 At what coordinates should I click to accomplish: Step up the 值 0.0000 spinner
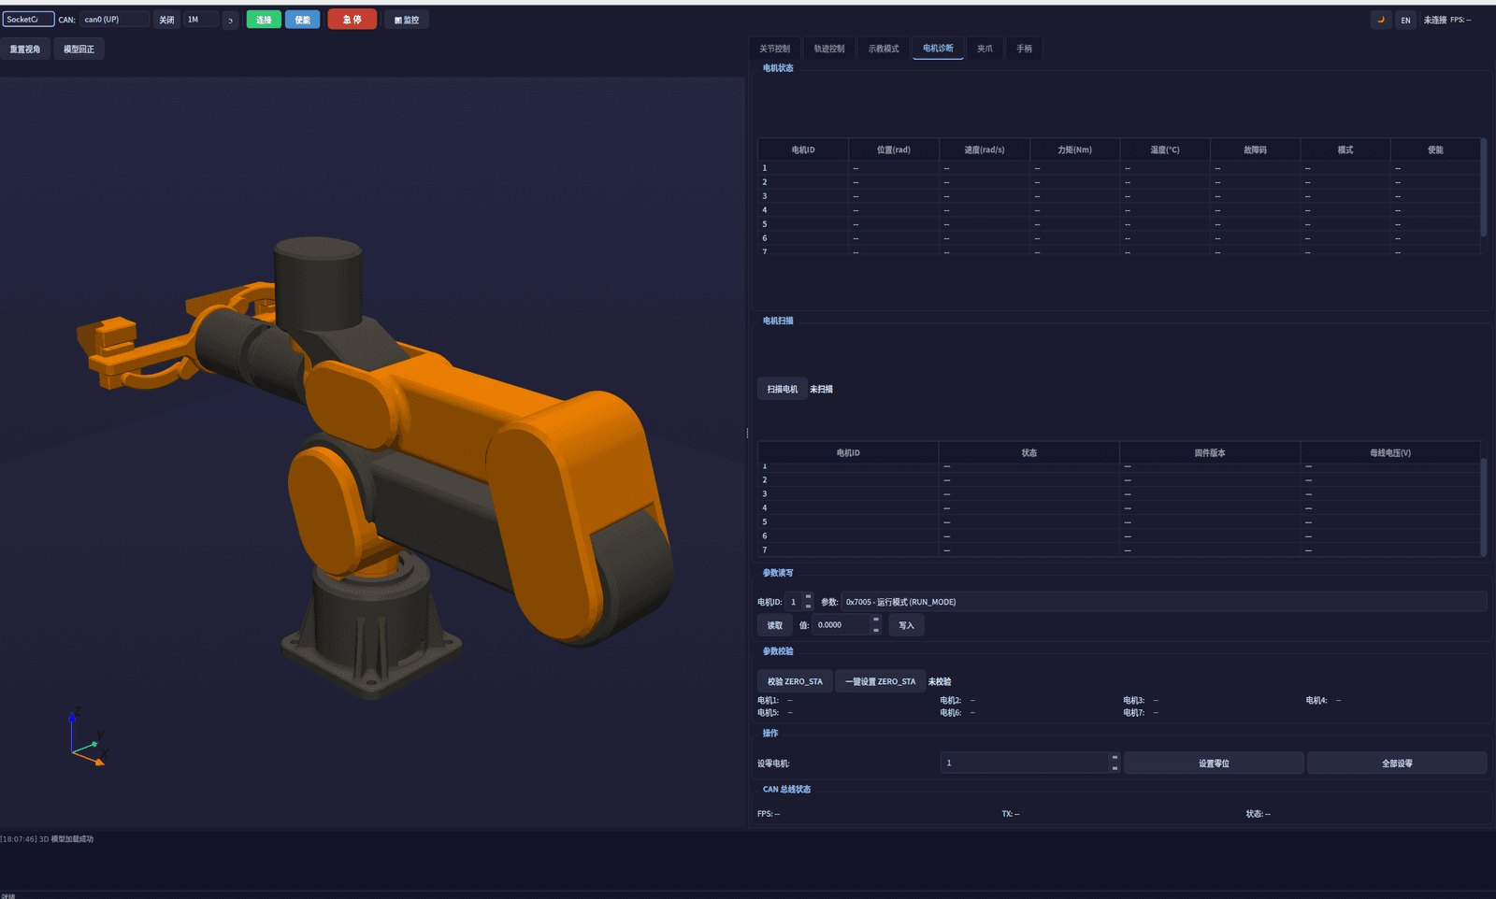tap(876, 621)
